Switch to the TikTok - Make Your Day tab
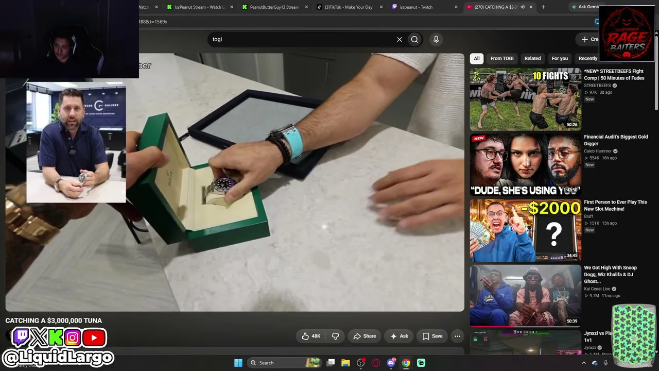The image size is (659, 371). pyautogui.click(x=349, y=7)
